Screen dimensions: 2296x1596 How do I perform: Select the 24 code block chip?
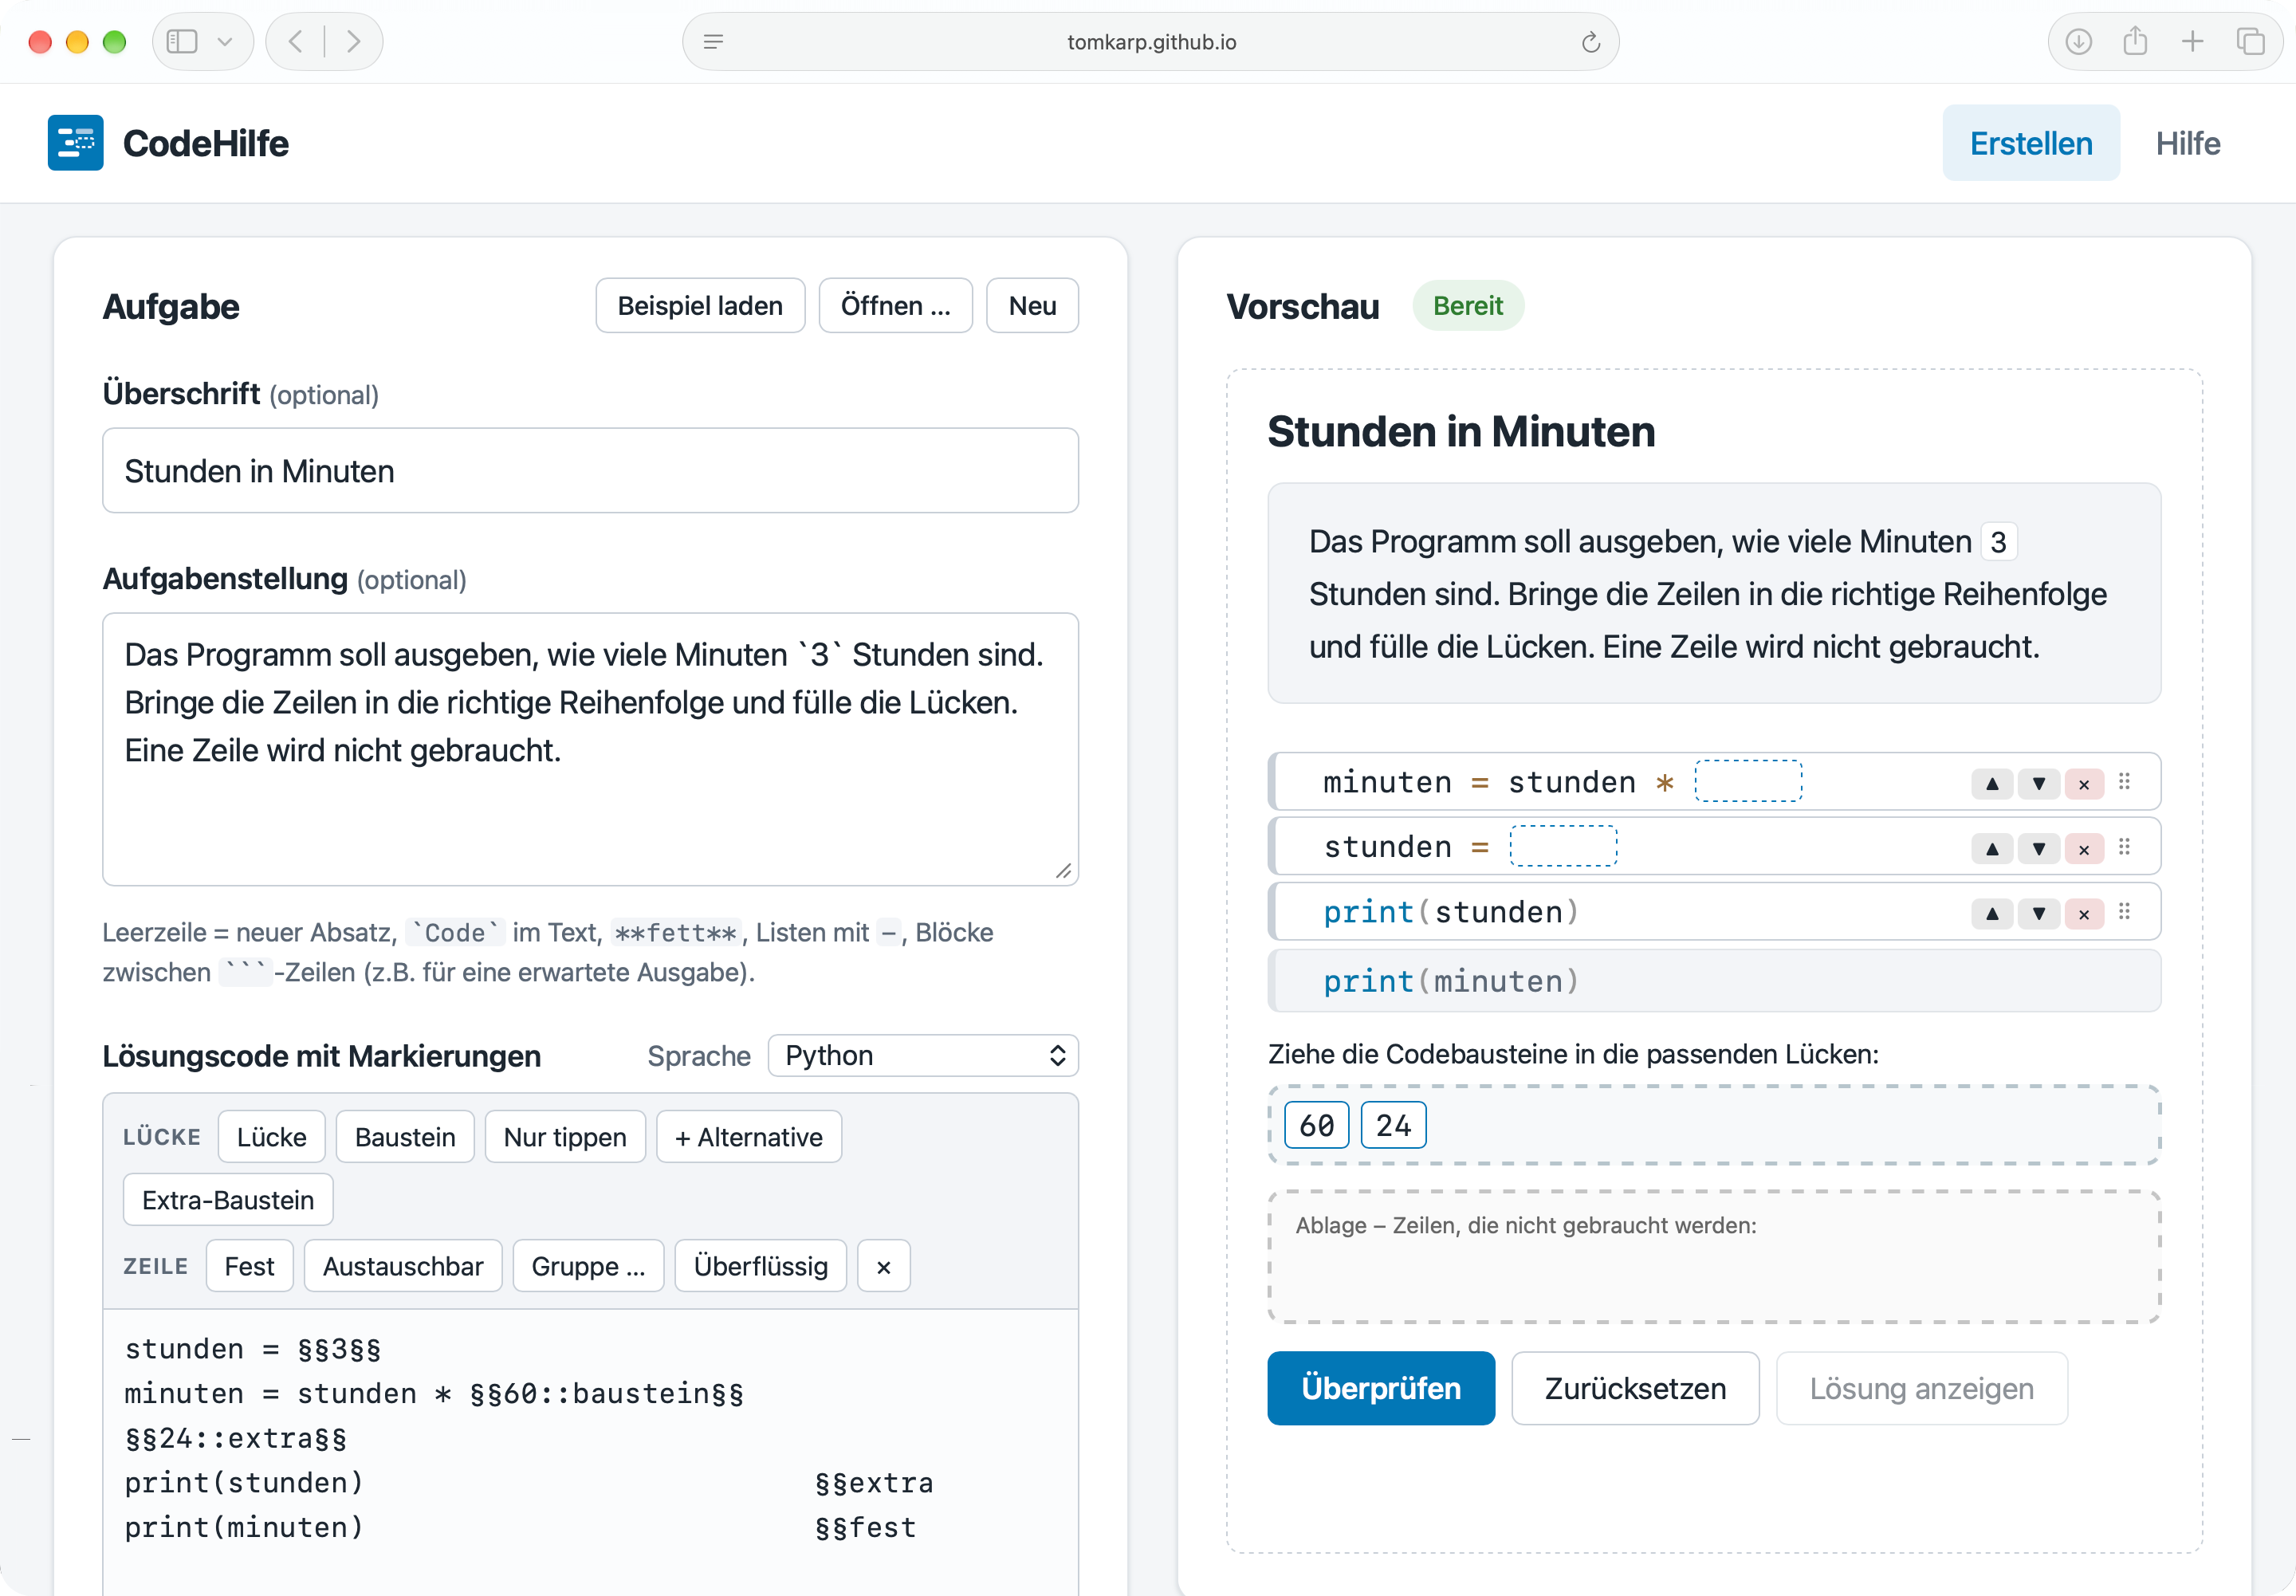click(x=1393, y=1125)
